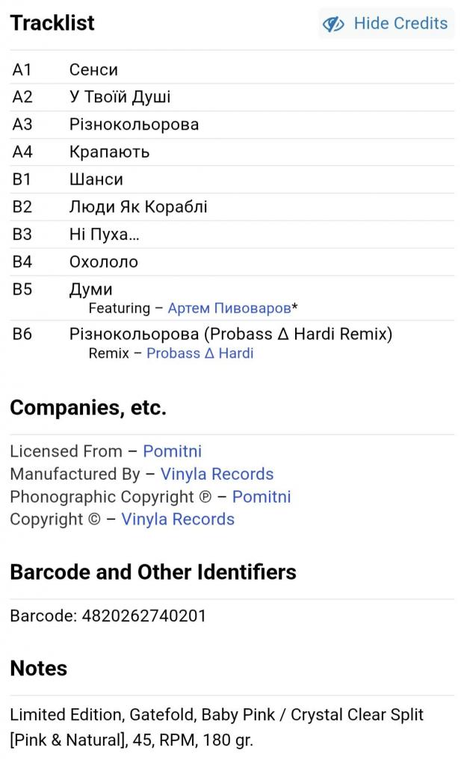464x765 pixels.
Task: Select track A2 У Твоїй Душі
Action: click(120, 97)
